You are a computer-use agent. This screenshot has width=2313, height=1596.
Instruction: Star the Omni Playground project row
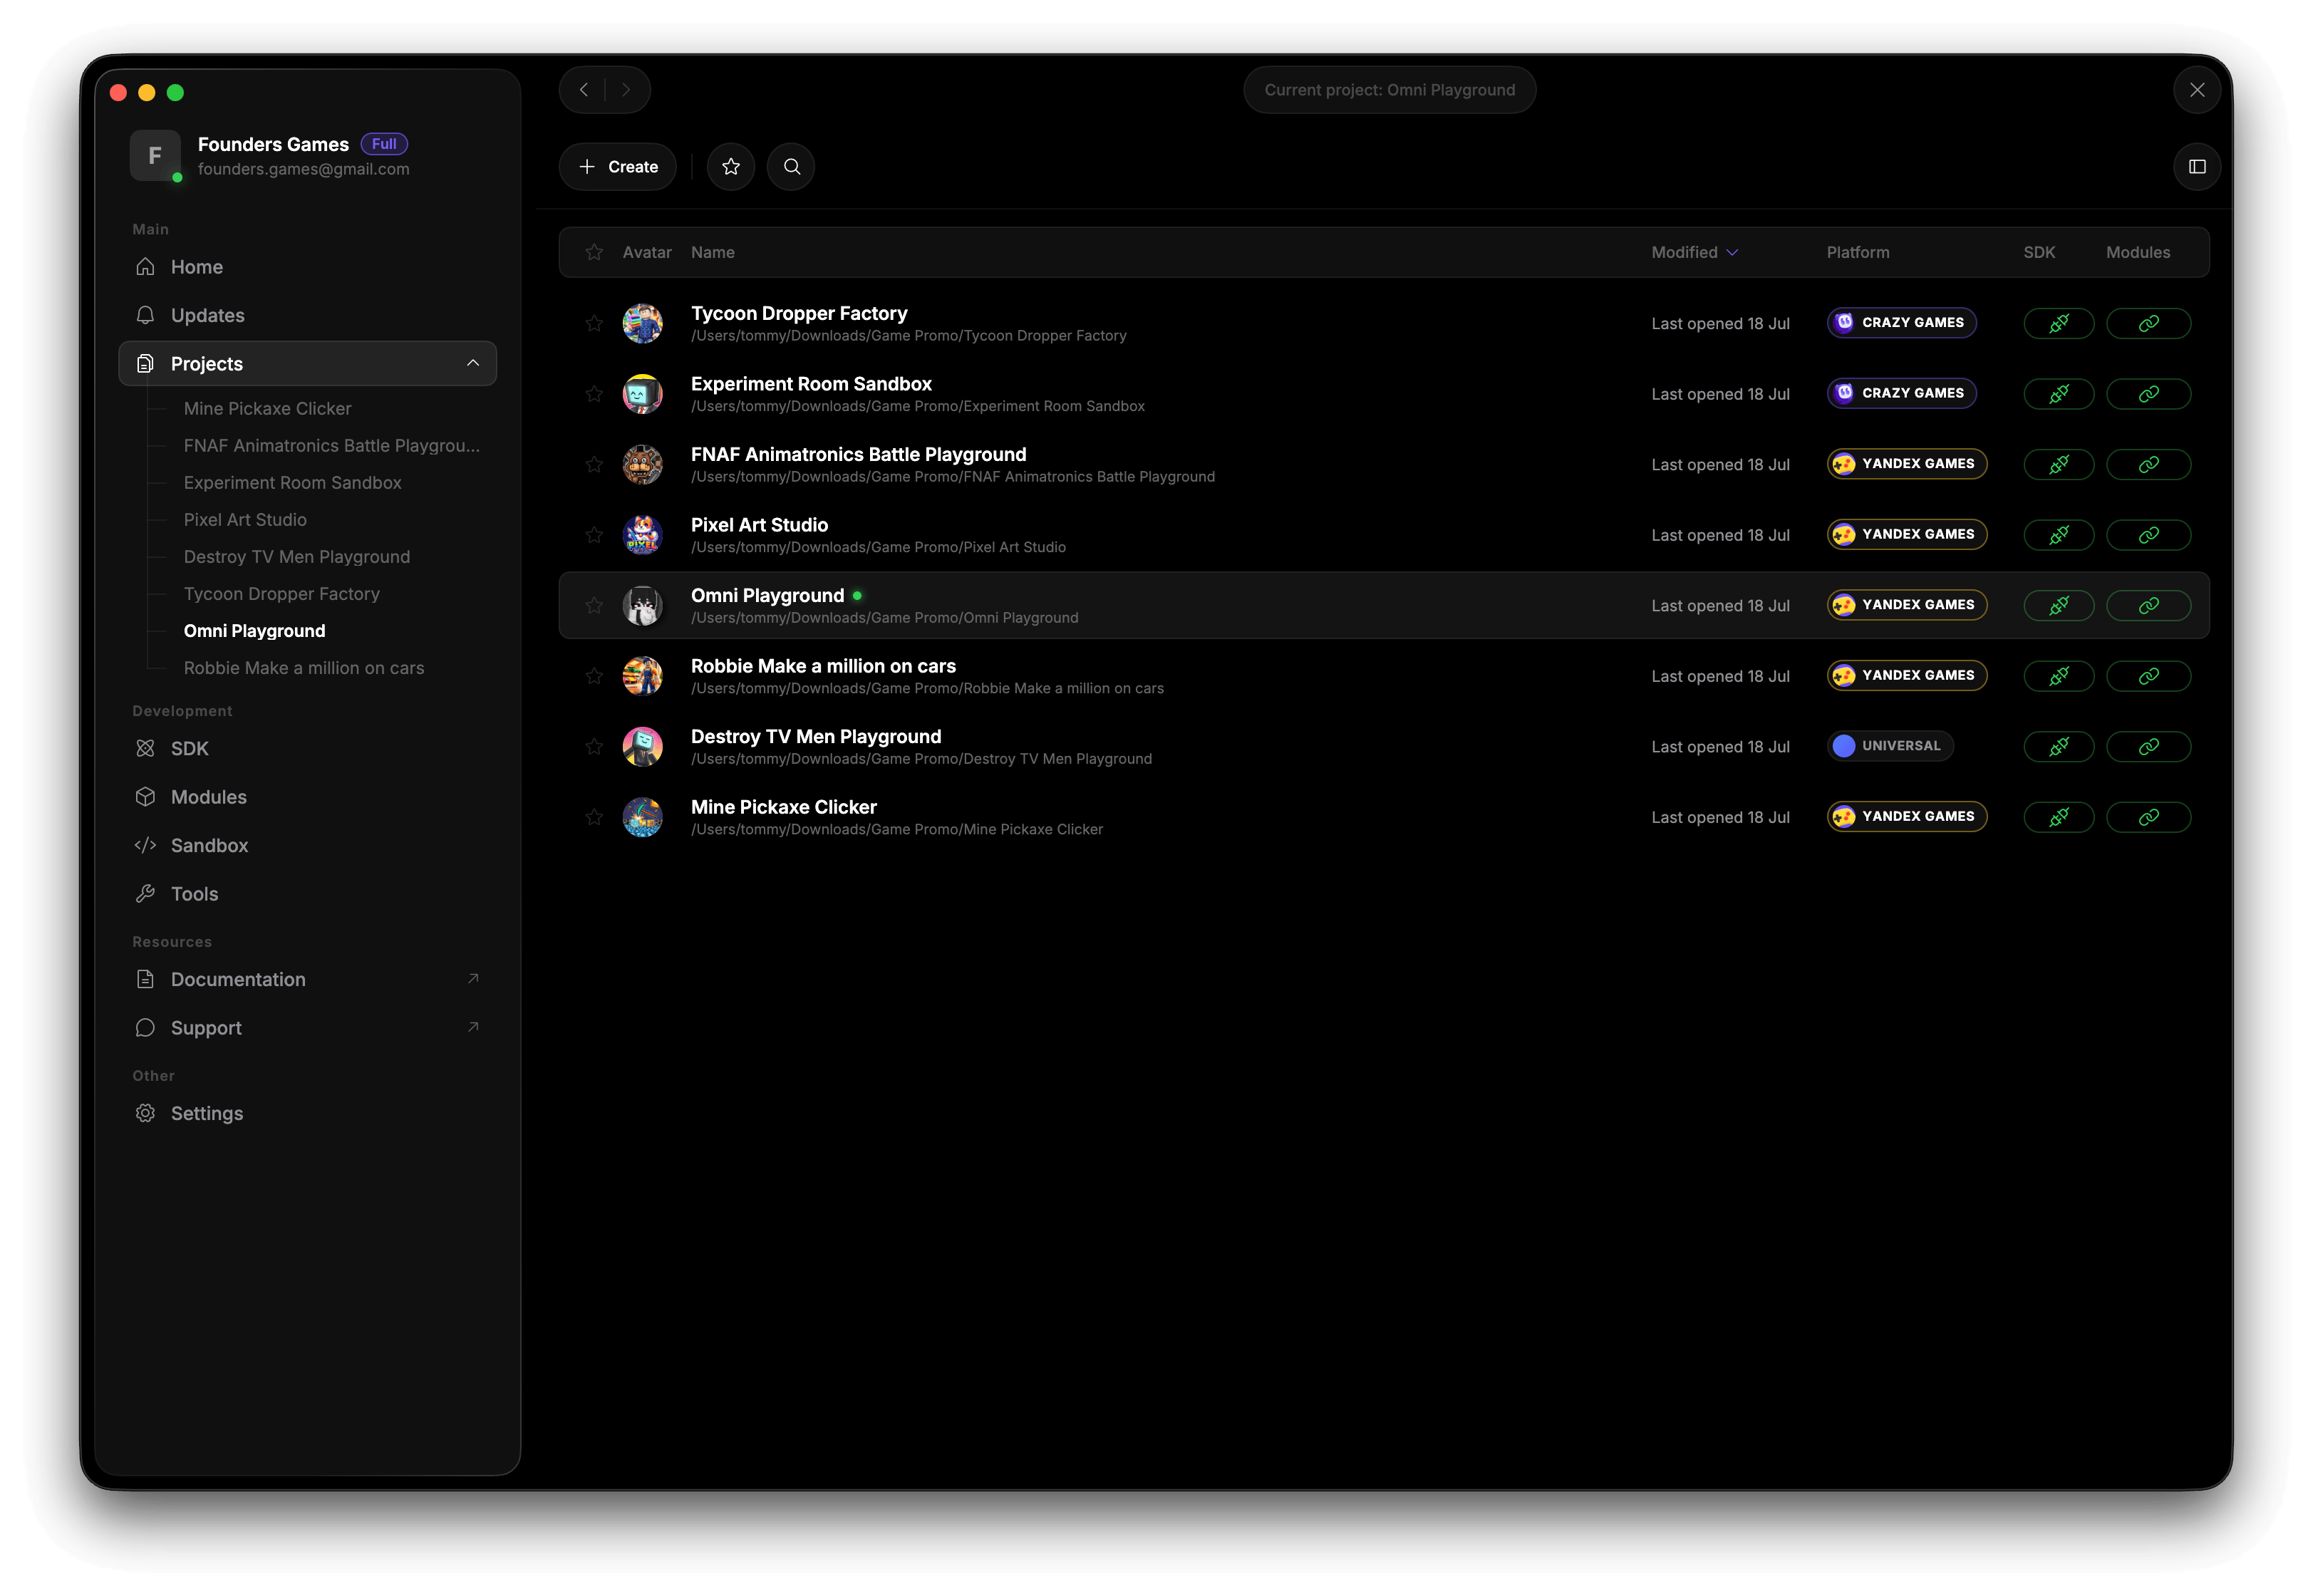[x=594, y=606]
